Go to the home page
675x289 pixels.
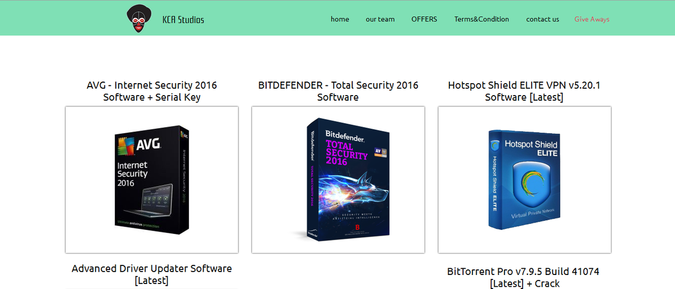coord(340,19)
